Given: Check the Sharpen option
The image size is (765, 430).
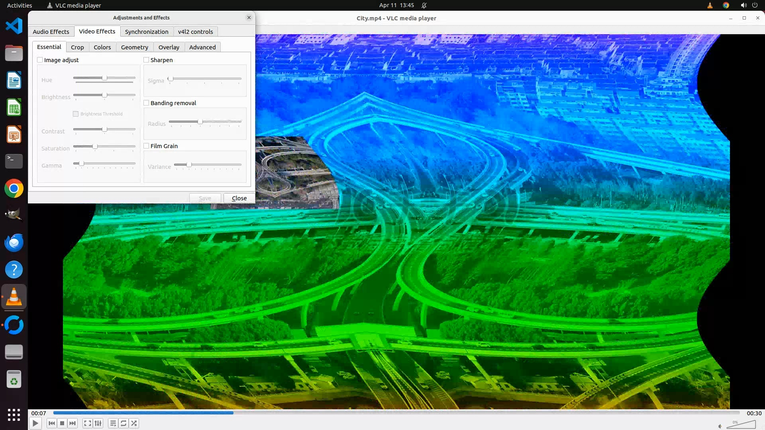Looking at the screenshot, I should [x=146, y=60].
